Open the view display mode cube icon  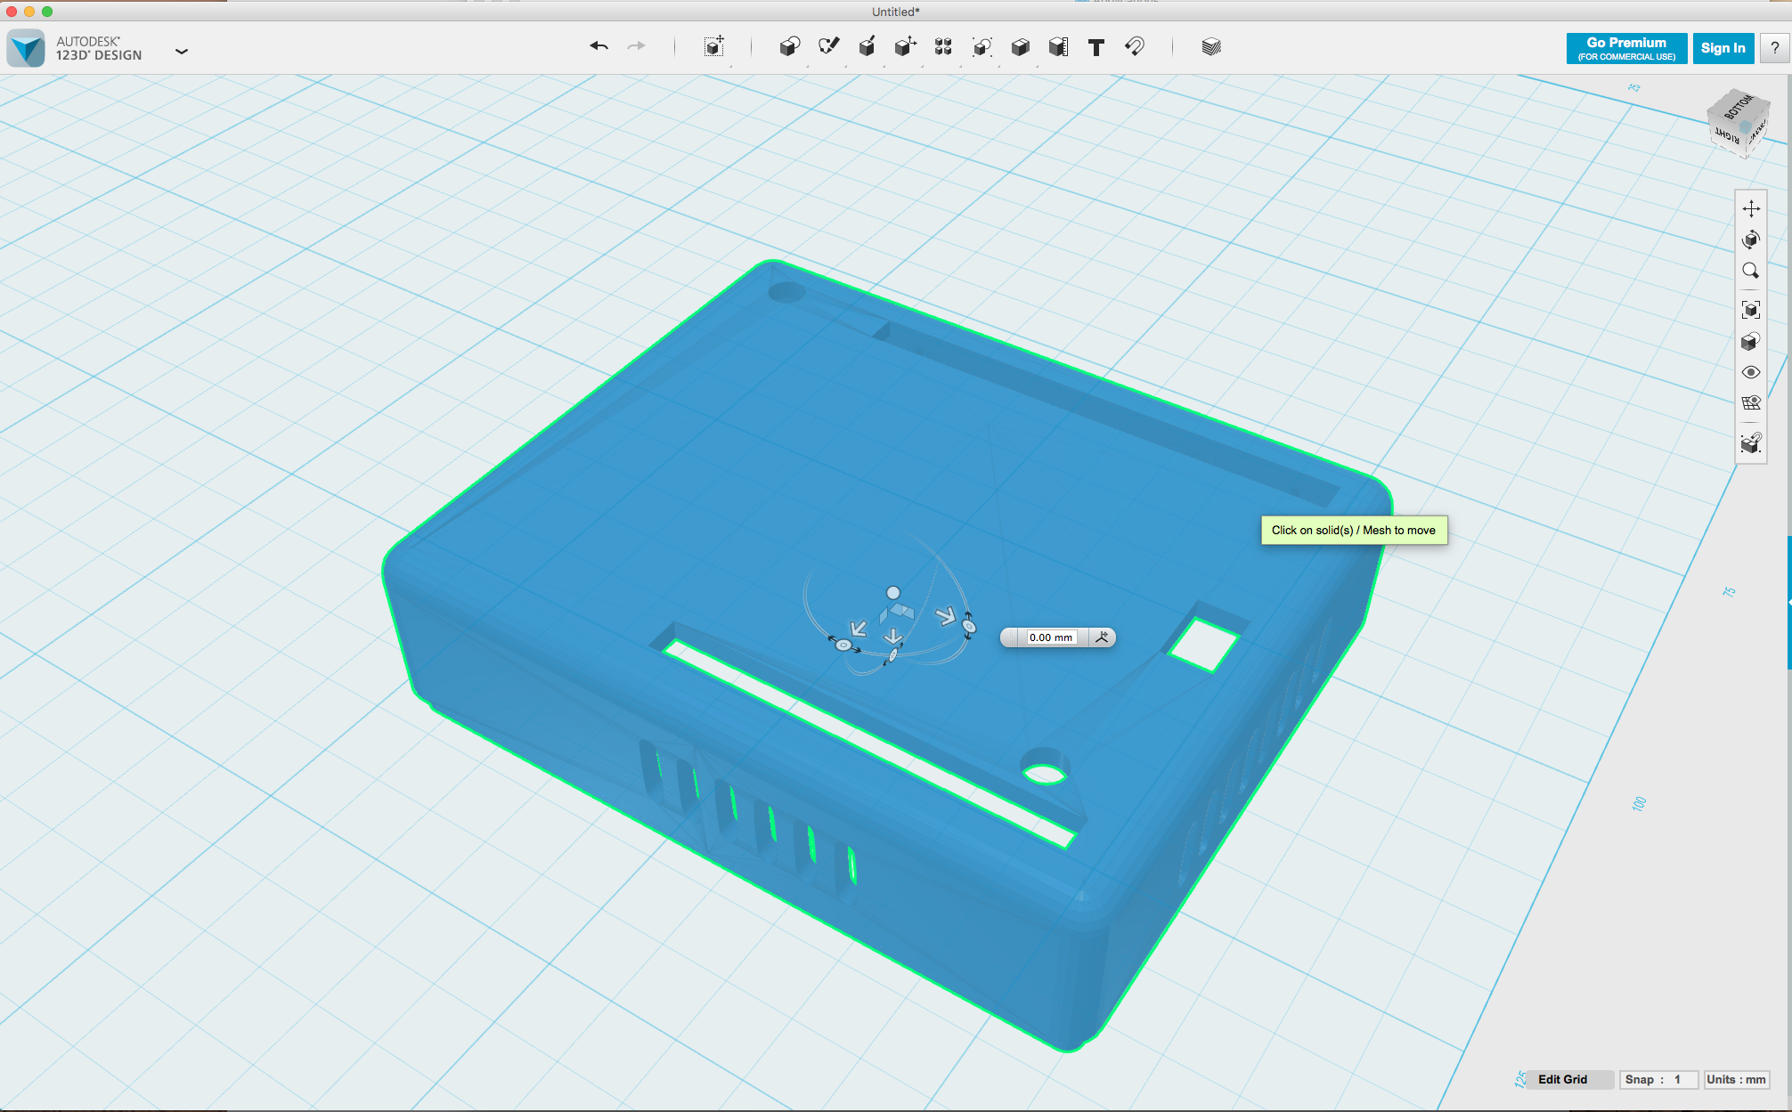click(x=1751, y=342)
